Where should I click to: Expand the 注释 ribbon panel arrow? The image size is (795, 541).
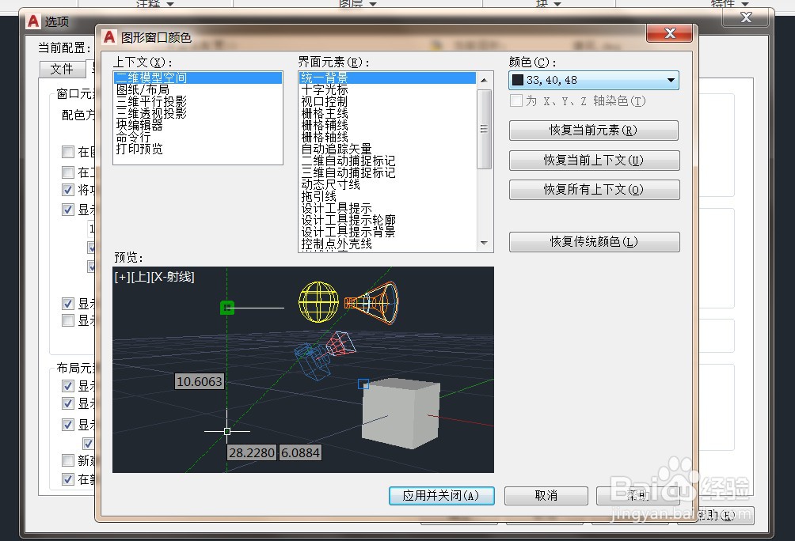pyautogui.click(x=170, y=3)
